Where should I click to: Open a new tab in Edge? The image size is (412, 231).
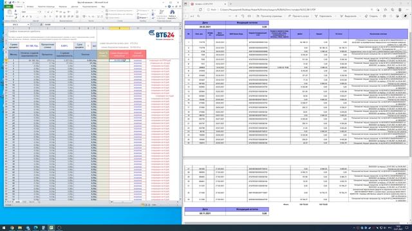(230, 4)
